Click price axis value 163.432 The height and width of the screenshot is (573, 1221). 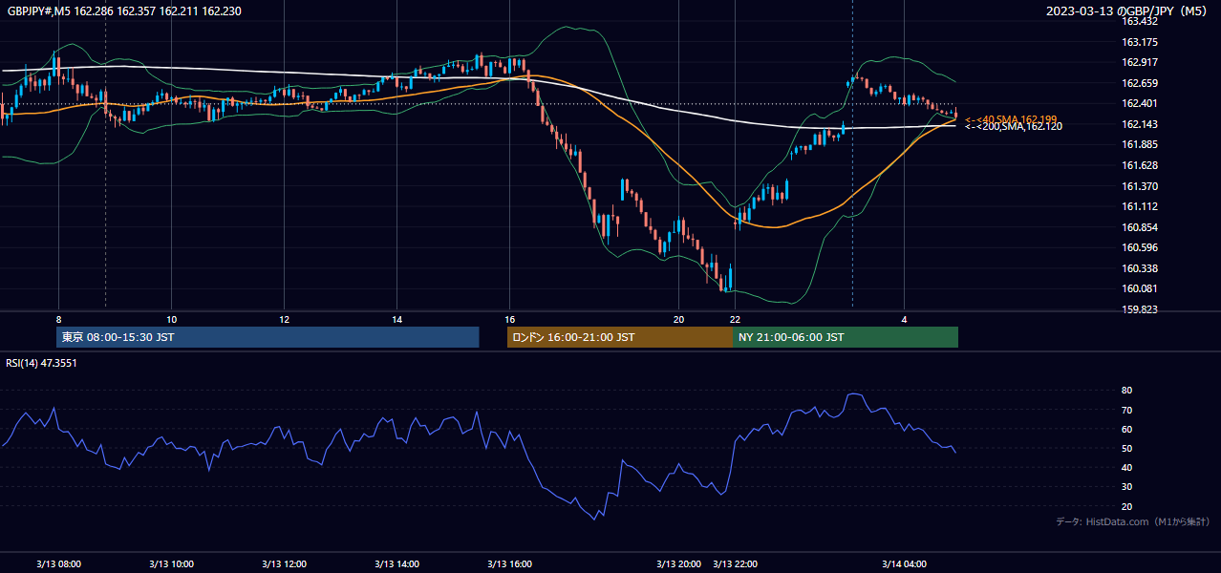point(1140,21)
